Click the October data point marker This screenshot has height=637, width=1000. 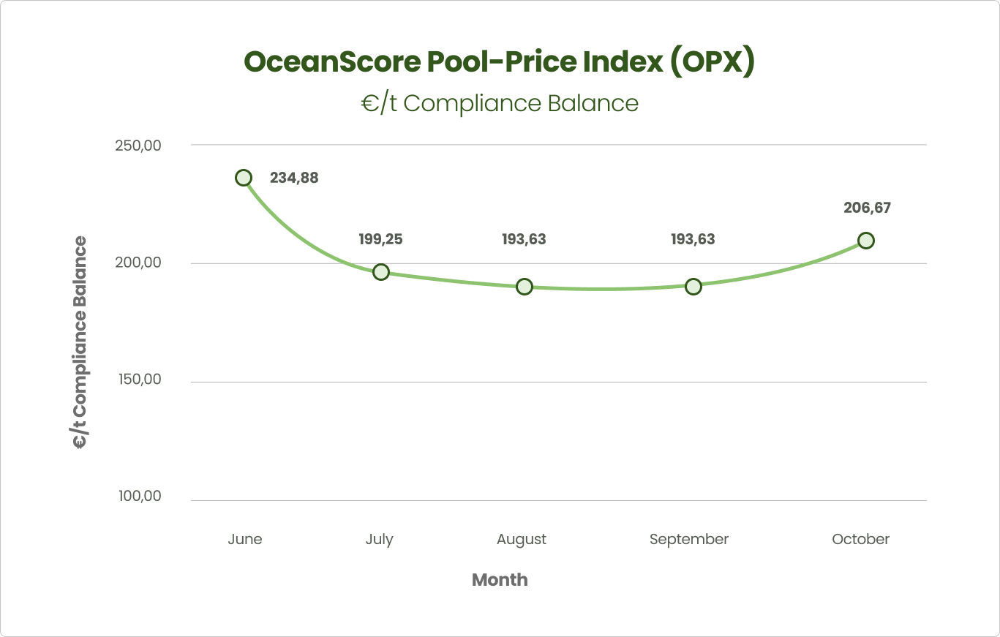(x=865, y=241)
